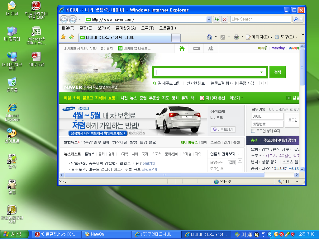Expand the Print button dropdown arrow
Image resolution: width=319 pixels, height=239 pixels.
click(242, 37)
